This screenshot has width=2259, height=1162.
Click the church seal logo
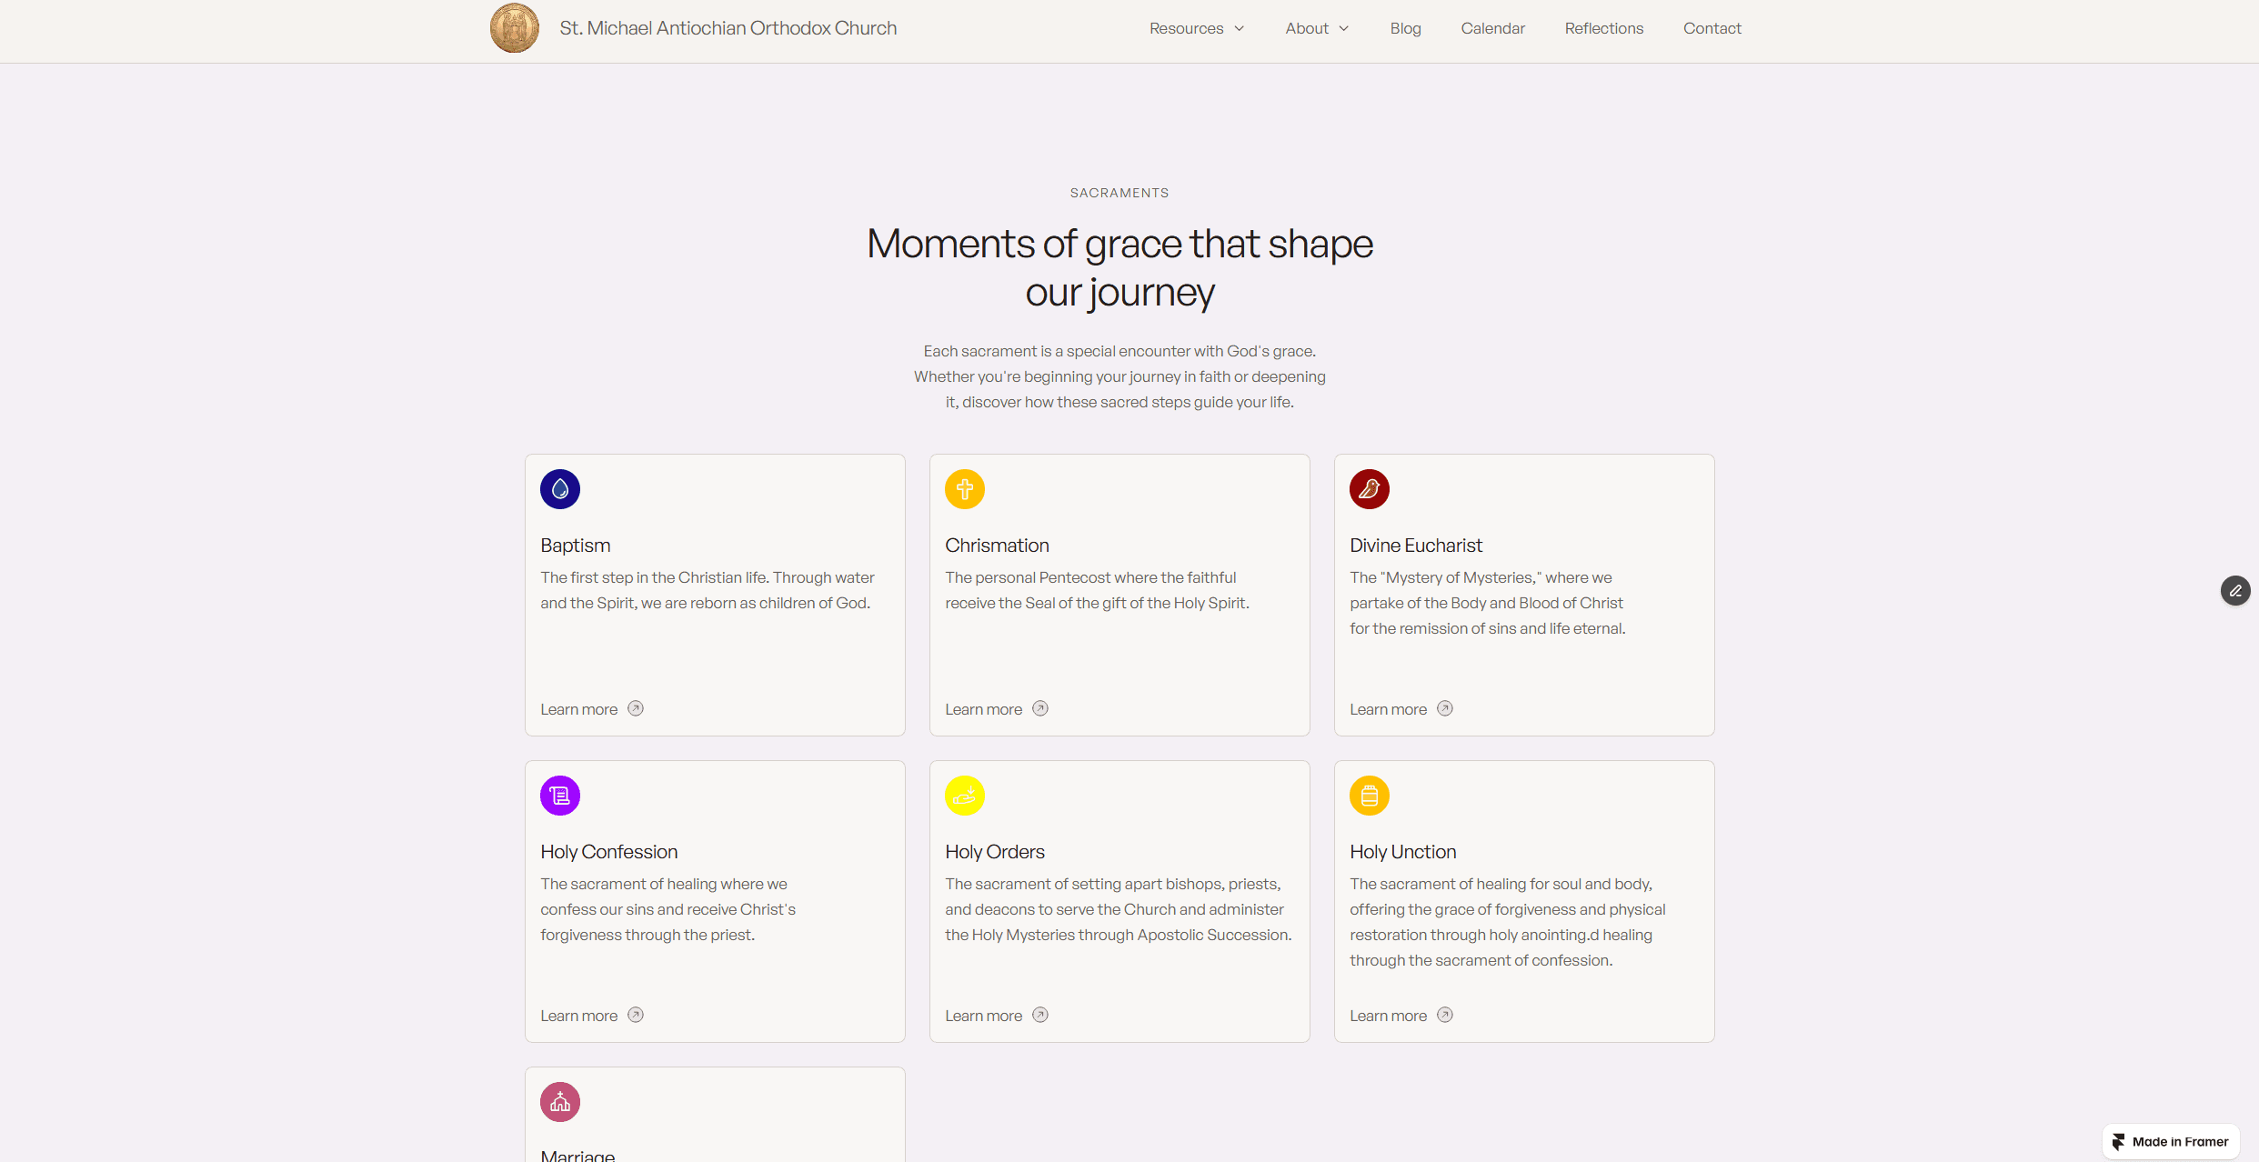click(x=515, y=28)
